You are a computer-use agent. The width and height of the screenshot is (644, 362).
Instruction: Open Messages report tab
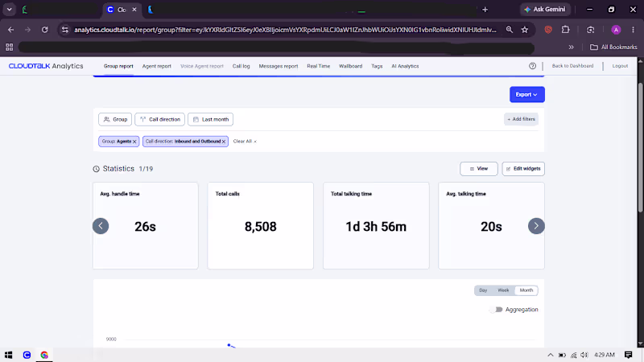[x=279, y=66]
